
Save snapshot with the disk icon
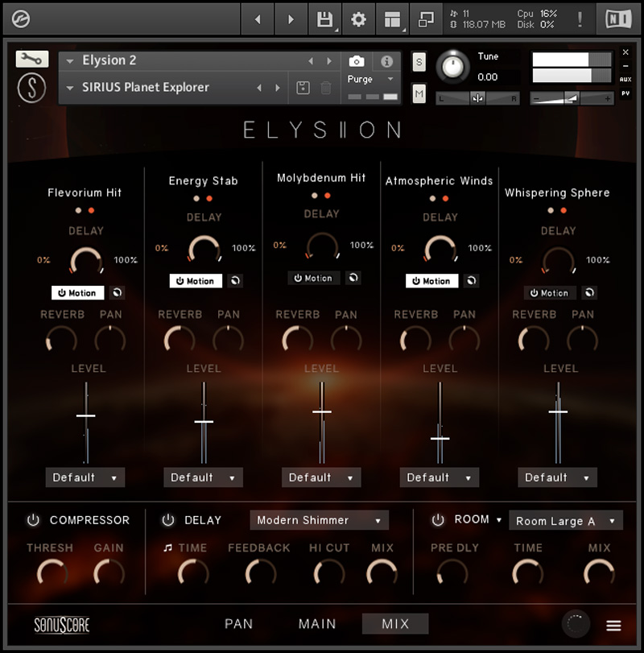[x=303, y=88]
